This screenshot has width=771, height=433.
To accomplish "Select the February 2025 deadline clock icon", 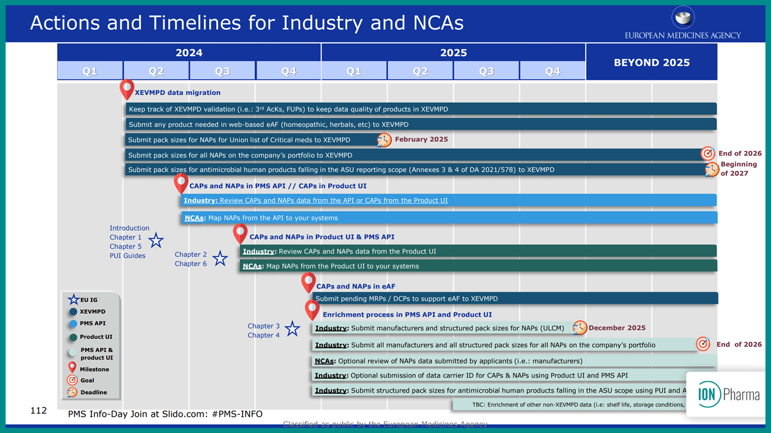I will tap(383, 140).
